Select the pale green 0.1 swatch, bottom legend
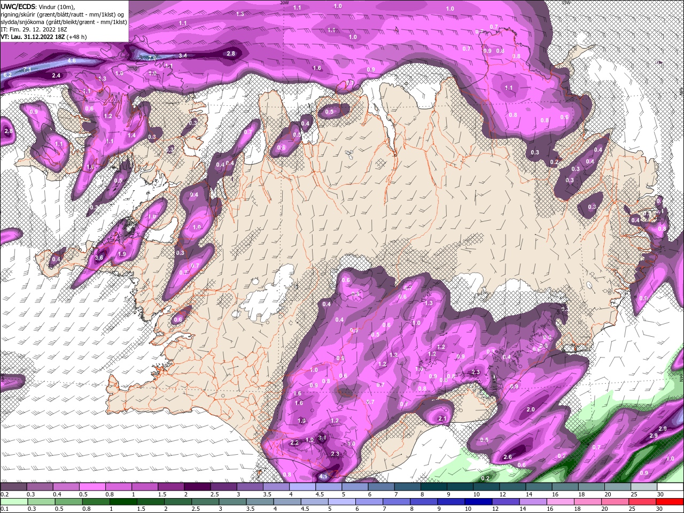This screenshot has width=684, height=513. coord(14,502)
